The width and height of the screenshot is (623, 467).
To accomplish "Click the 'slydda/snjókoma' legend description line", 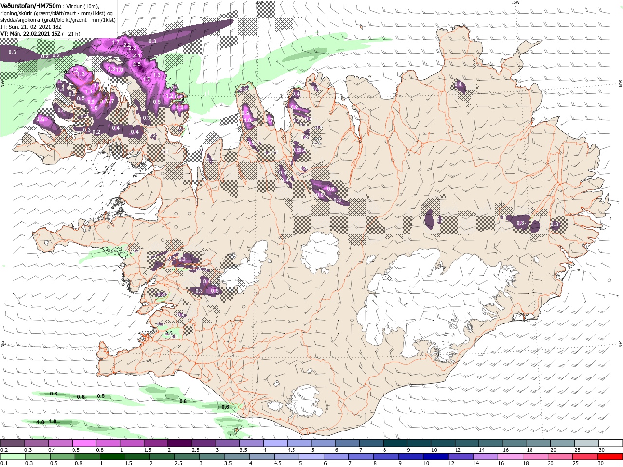I will click(58, 20).
